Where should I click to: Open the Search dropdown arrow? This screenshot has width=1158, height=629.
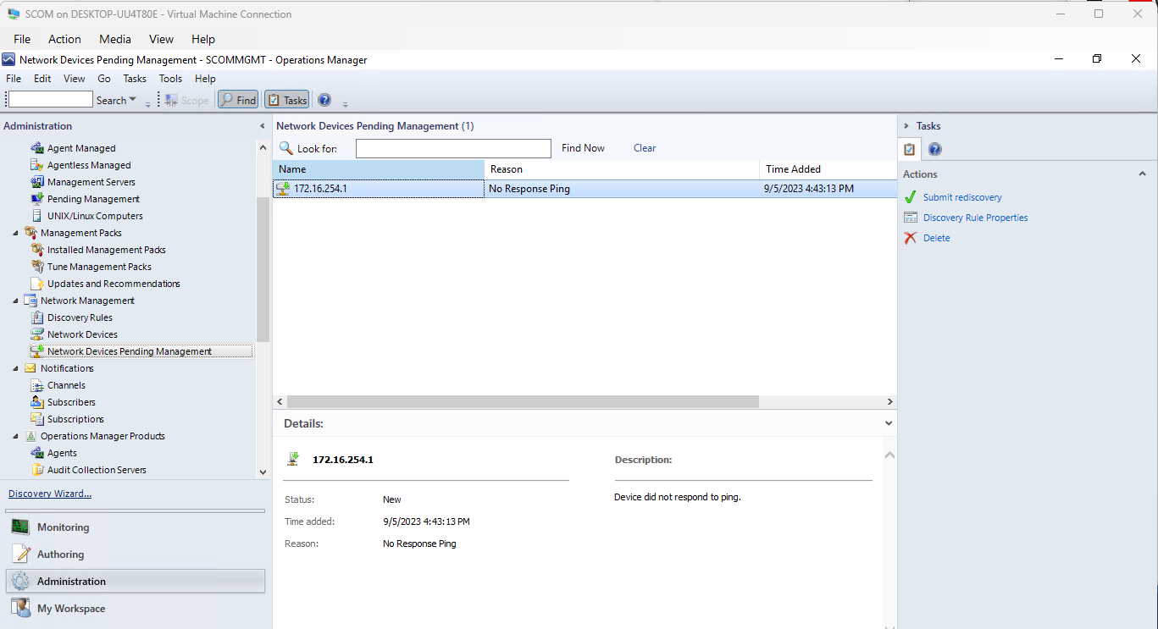point(133,100)
